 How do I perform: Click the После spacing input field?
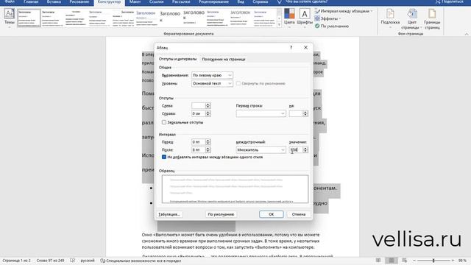(x=199, y=149)
